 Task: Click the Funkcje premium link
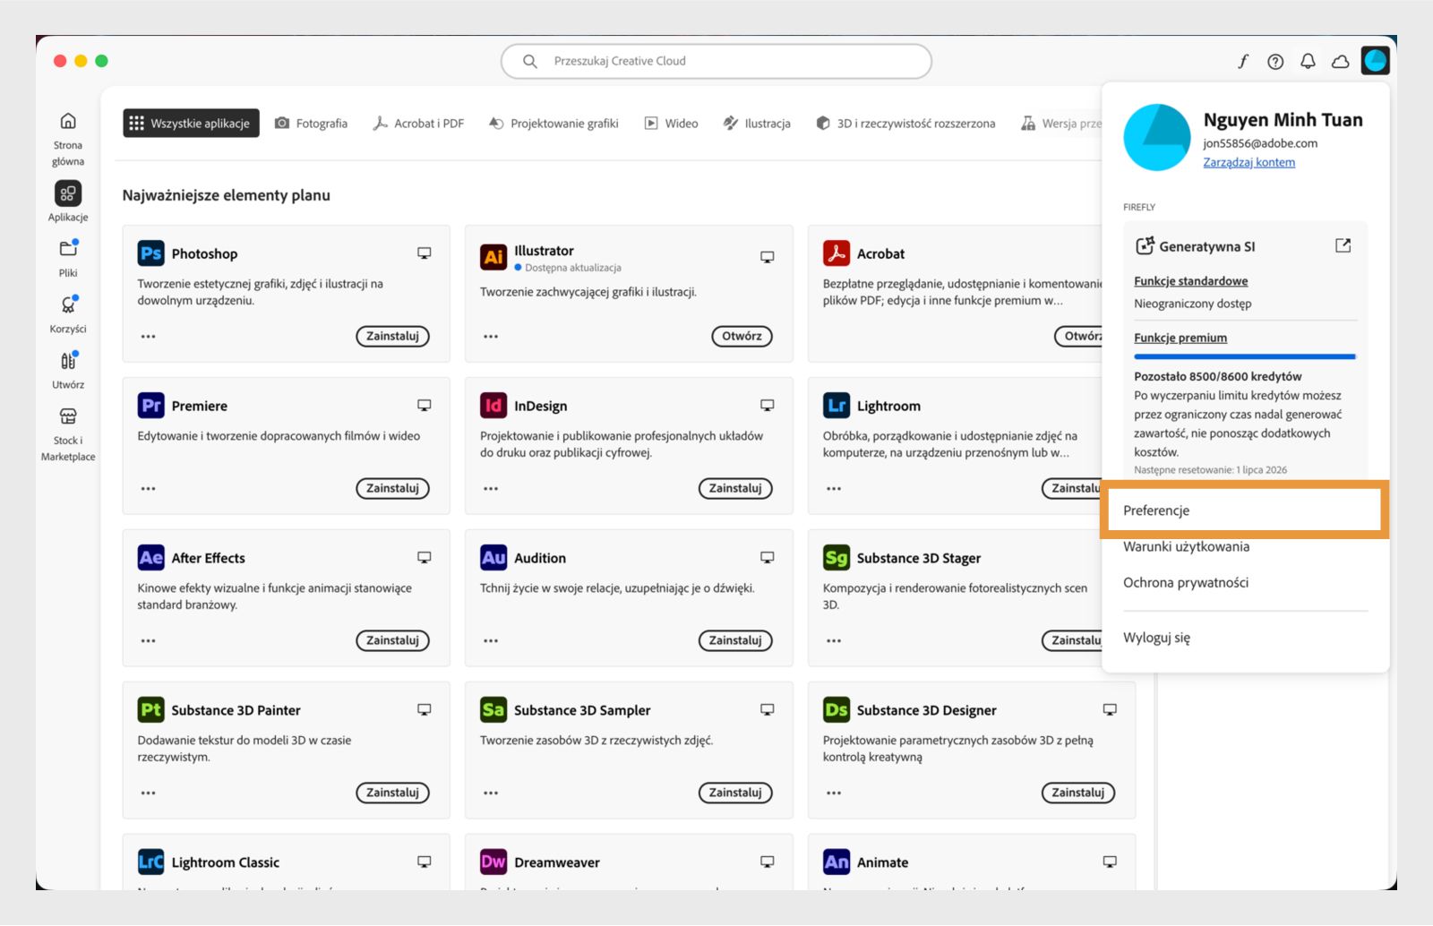point(1180,338)
